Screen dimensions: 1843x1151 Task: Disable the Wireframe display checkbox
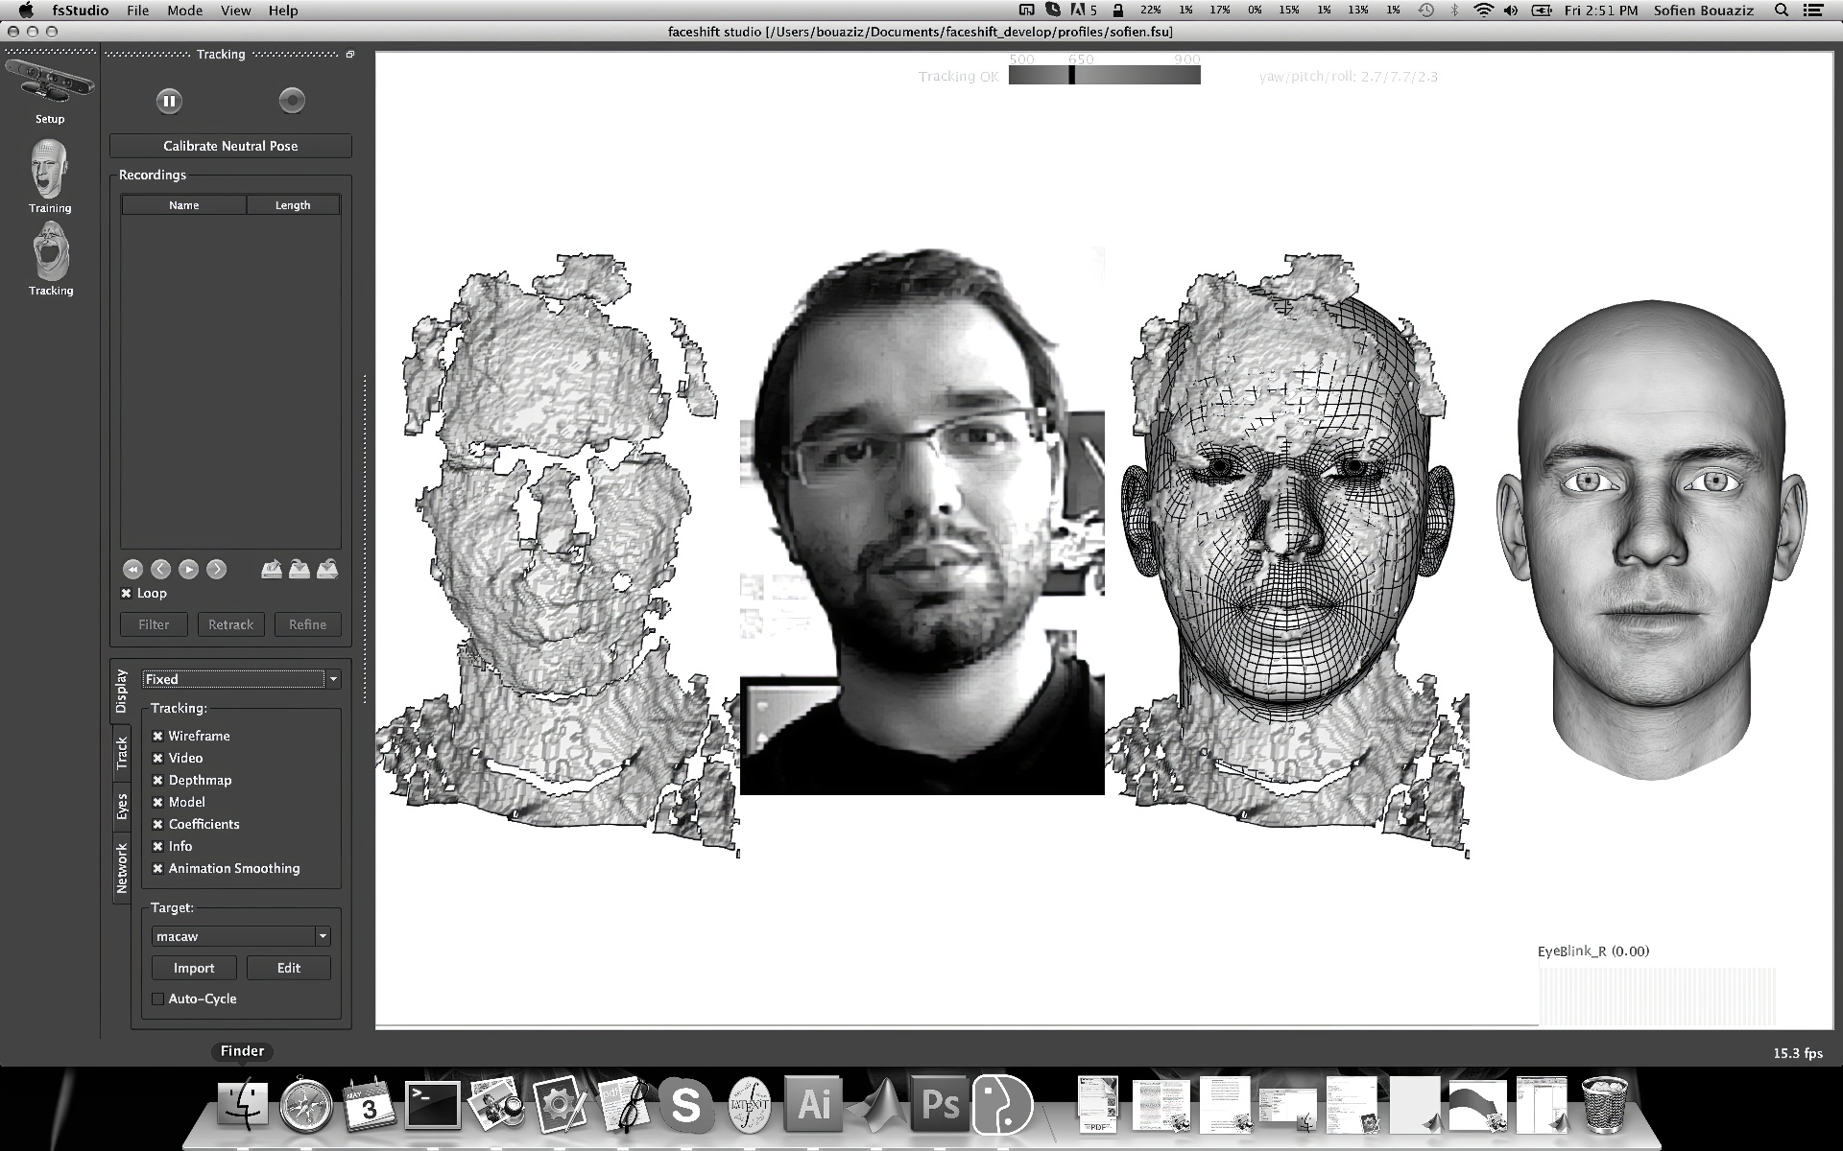(x=158, y=736)
